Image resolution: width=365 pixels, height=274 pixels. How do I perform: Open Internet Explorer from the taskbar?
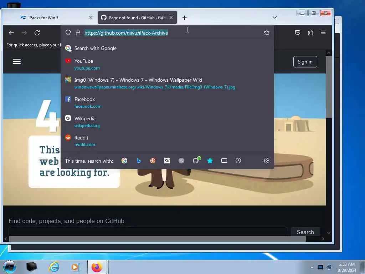point(54,267)
